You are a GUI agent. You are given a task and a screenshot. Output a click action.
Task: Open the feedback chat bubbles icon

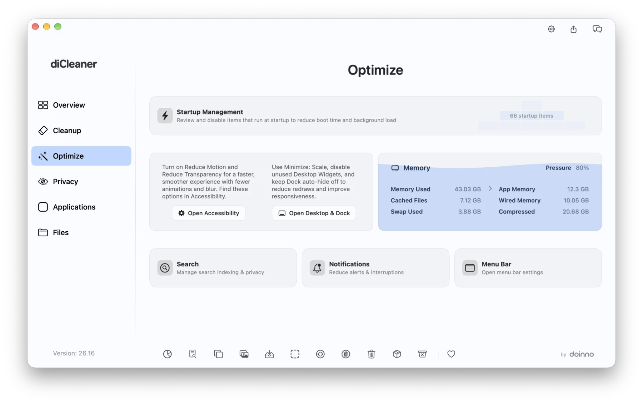597,29
